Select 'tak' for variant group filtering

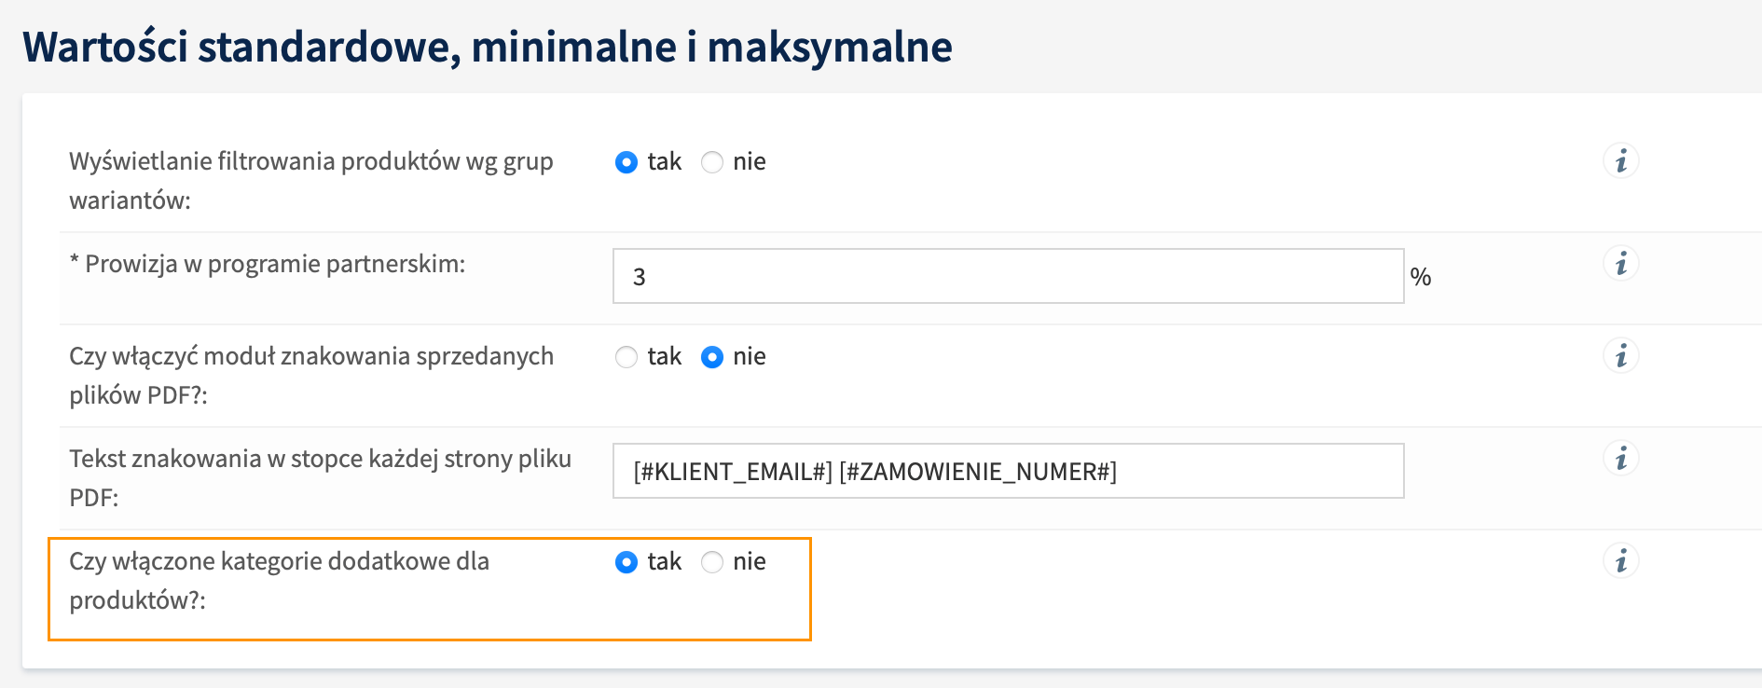click(x=626, y=162)
